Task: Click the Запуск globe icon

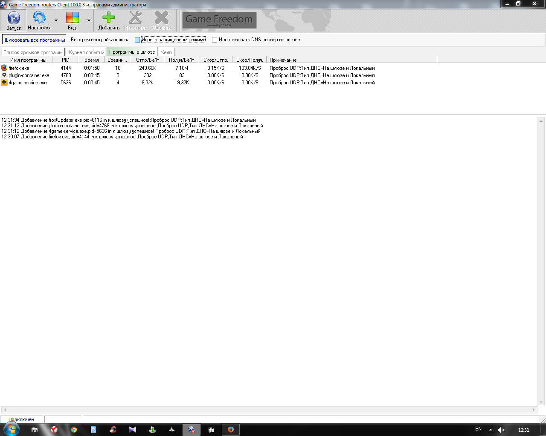Action: pyautogui.click(x=14, y=18)
